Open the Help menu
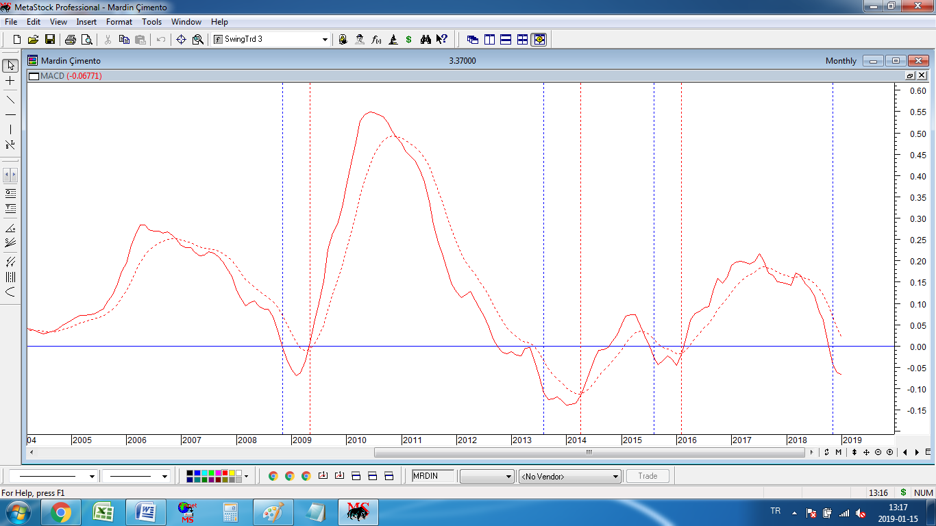Image resolution: width=936 pixels, height=526 pixels. click(219, 22)
